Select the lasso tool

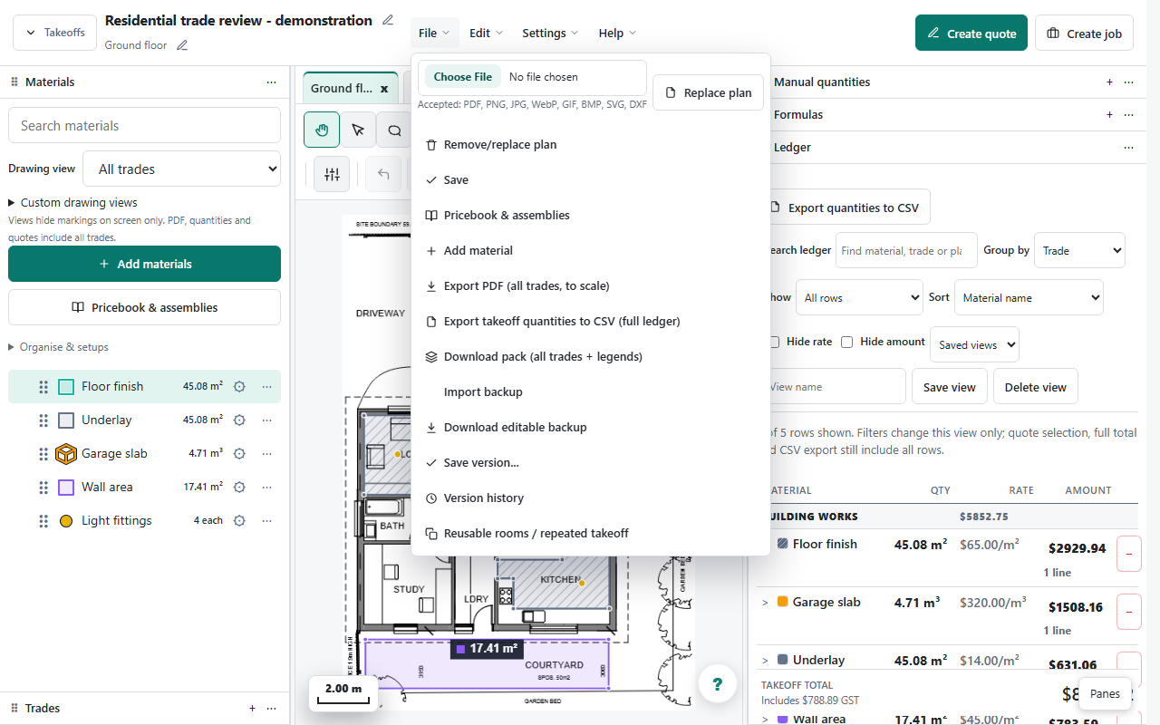[x=394, y=130]
